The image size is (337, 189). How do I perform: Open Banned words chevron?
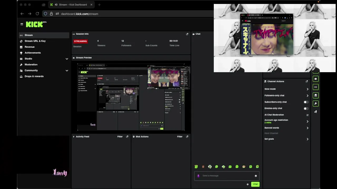click(307, 128)
